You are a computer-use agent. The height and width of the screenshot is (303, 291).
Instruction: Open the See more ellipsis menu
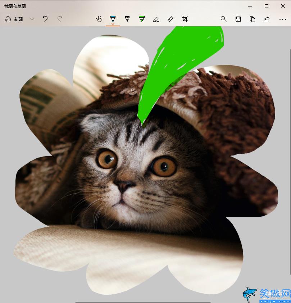click(282, 19)
